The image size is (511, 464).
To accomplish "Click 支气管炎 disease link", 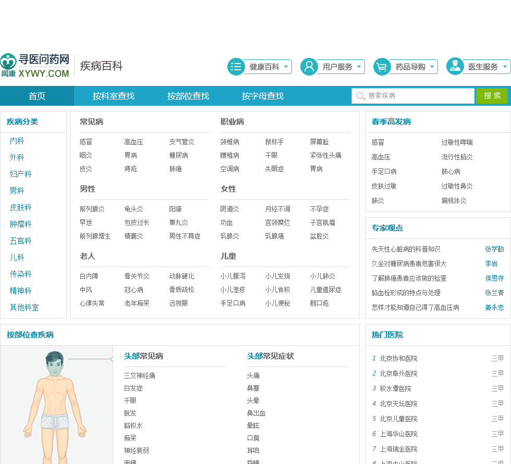I will [181, 142].
